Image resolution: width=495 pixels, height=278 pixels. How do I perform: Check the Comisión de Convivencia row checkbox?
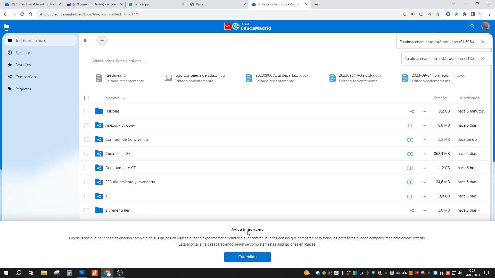pos(86,140)
